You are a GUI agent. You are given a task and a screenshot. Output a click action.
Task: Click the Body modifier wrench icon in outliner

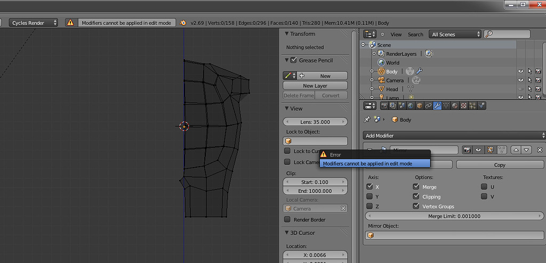coord(419,71)
